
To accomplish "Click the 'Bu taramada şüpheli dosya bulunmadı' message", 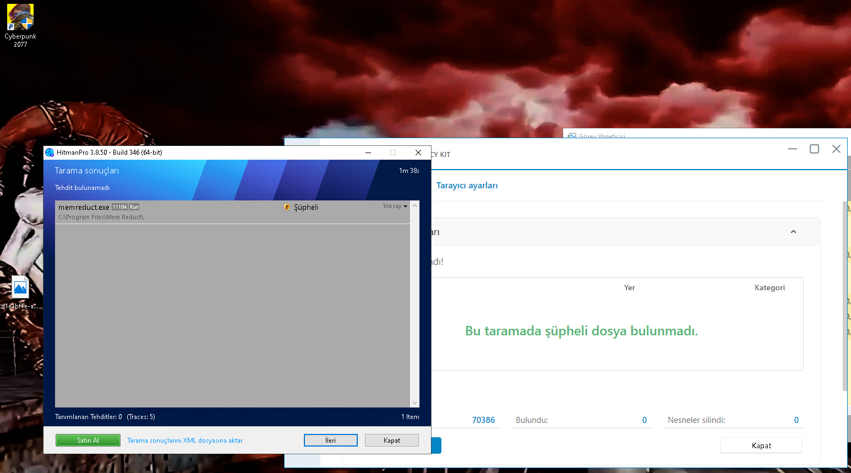I will (581, 331).
